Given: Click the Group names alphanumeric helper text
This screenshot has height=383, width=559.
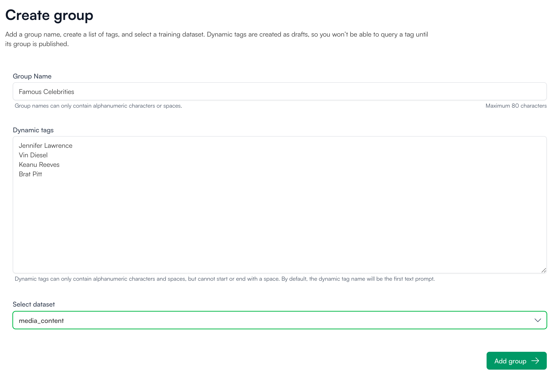Looking at the screenshot, I should click(98, 106).
